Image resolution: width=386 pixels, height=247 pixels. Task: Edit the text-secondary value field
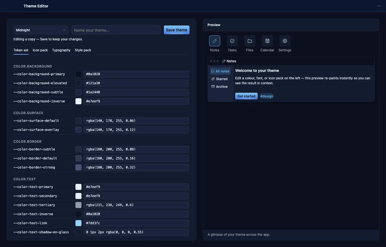click(136, 196)
